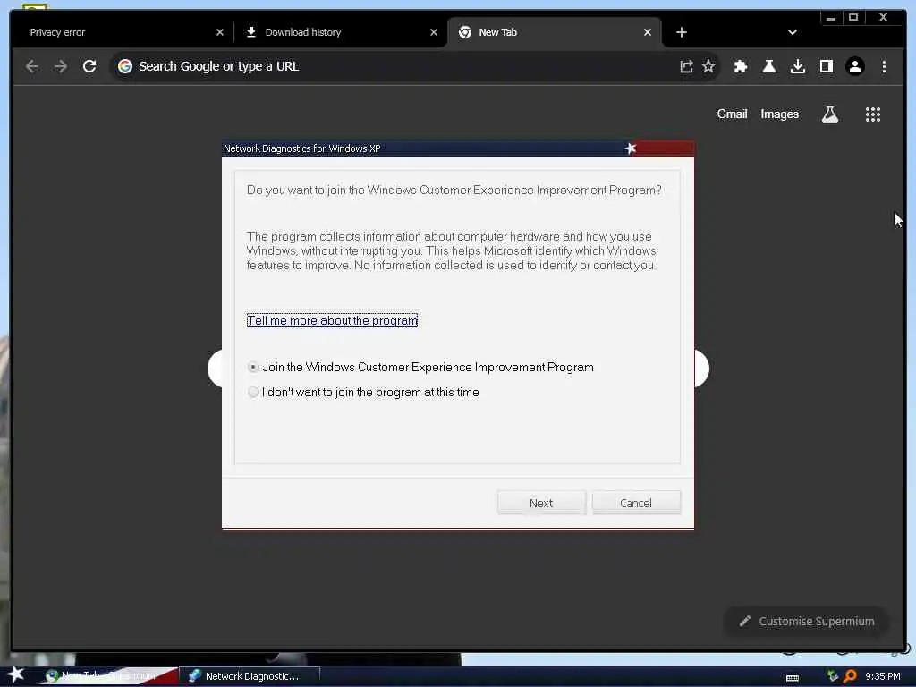Bookmark this tab with the star icon
Image resolution: width=916 pixels, height=687 pixels.
(708, 66)
